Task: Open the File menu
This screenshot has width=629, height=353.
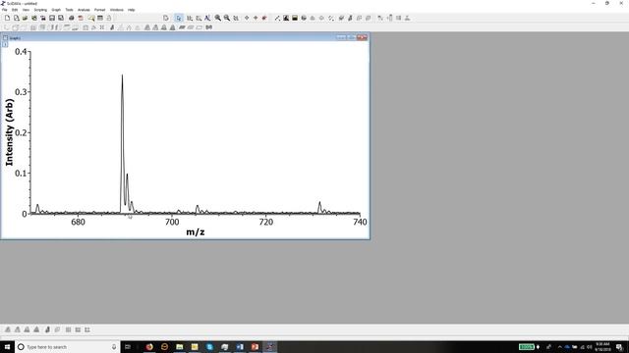Action: click(x=4, y=10)
